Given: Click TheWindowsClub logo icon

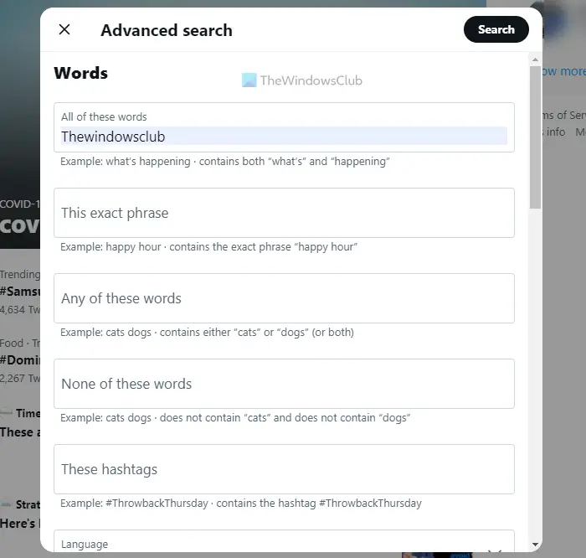Looking at the screenshot, I should [x=249, y=80].
